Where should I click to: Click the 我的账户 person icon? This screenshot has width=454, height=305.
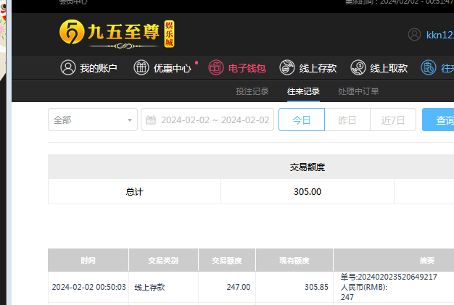pyautogui.click(x=68, y=68)
